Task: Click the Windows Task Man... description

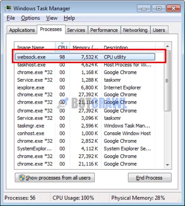Action: tap(127, 126)
